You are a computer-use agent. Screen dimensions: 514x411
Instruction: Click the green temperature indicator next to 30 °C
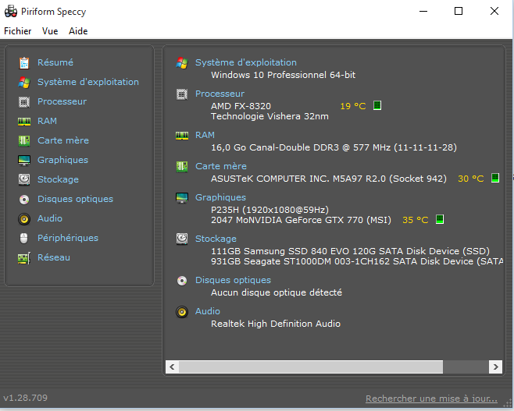pyautogui.click(x=495, y=178)
